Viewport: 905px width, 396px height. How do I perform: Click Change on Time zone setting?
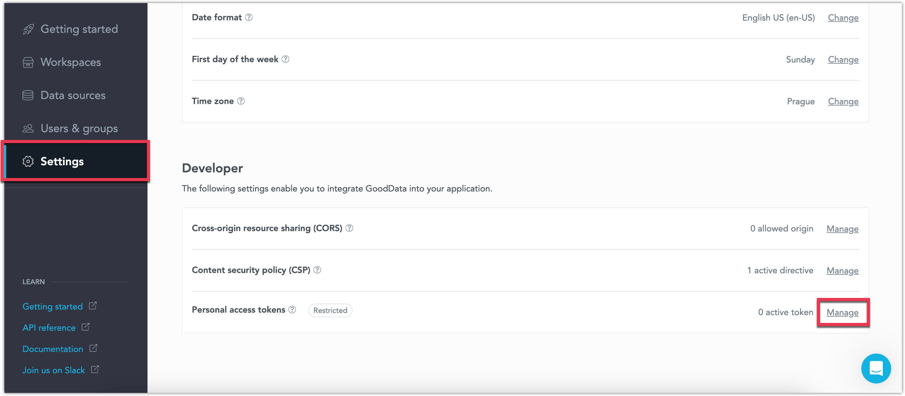[x=843, y=101]
